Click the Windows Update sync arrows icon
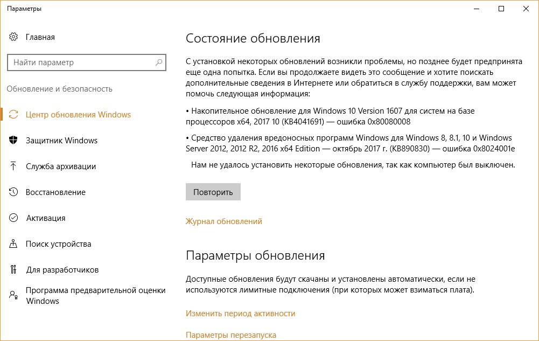539x341 pixels. (x=13, y=115)
